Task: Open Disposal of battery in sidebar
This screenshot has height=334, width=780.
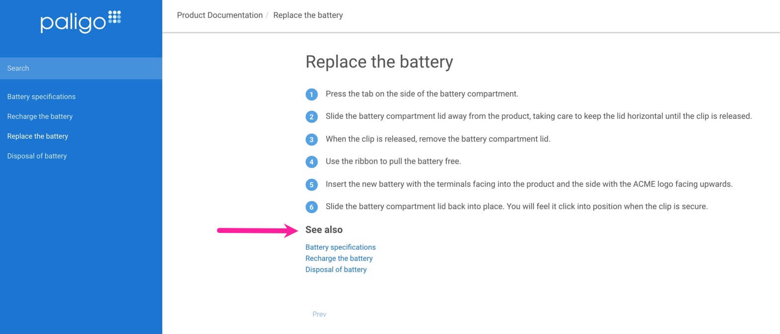Action: pyautogui.click(x=37, y=156)
